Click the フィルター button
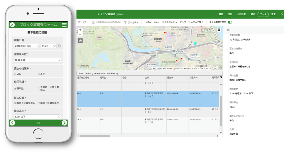Image resolution: width=284 pixels, height=153 pixels. 131,22
